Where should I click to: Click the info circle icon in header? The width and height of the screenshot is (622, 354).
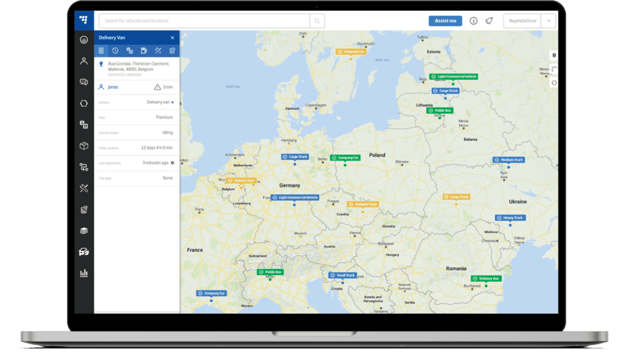(474, 21)
